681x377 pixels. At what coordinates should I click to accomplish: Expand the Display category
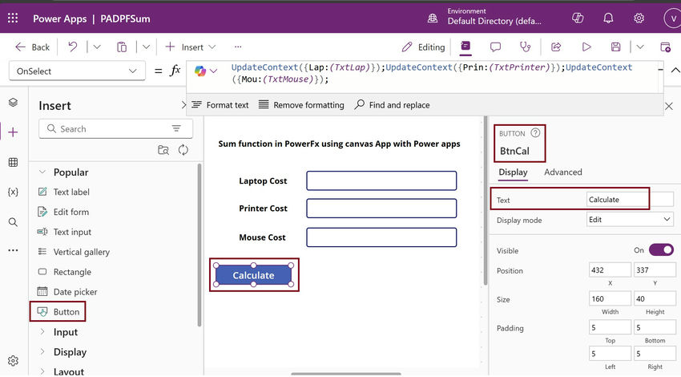42,351
